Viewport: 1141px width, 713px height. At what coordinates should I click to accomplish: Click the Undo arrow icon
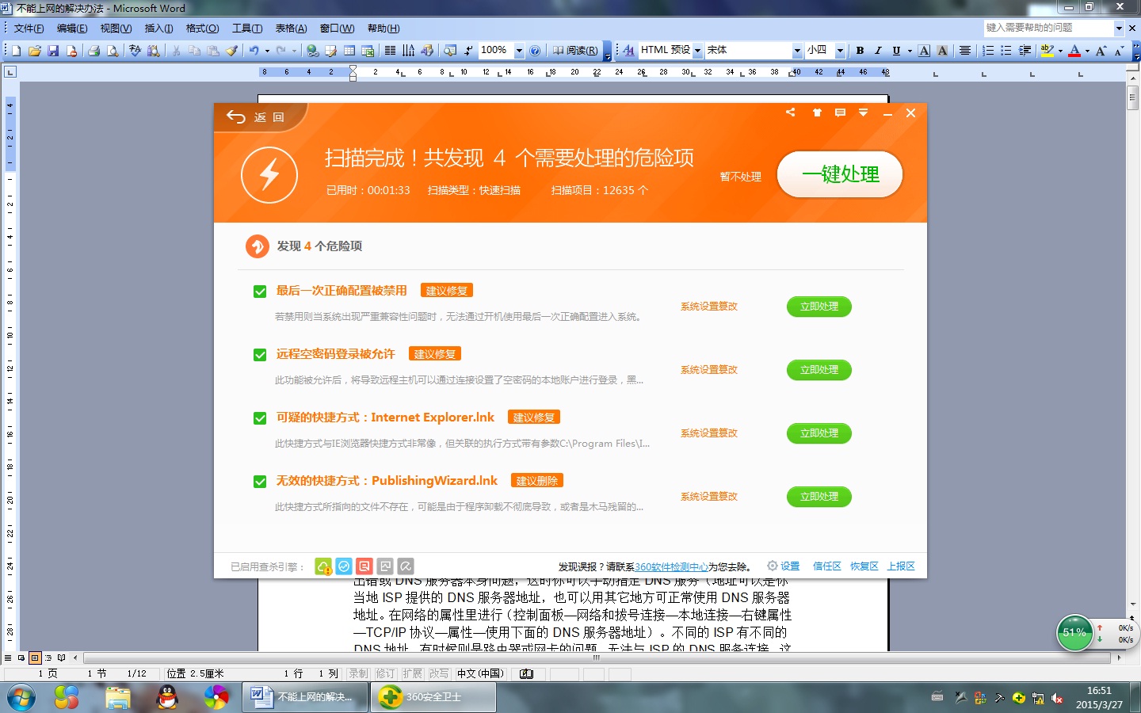click(254, 51)
